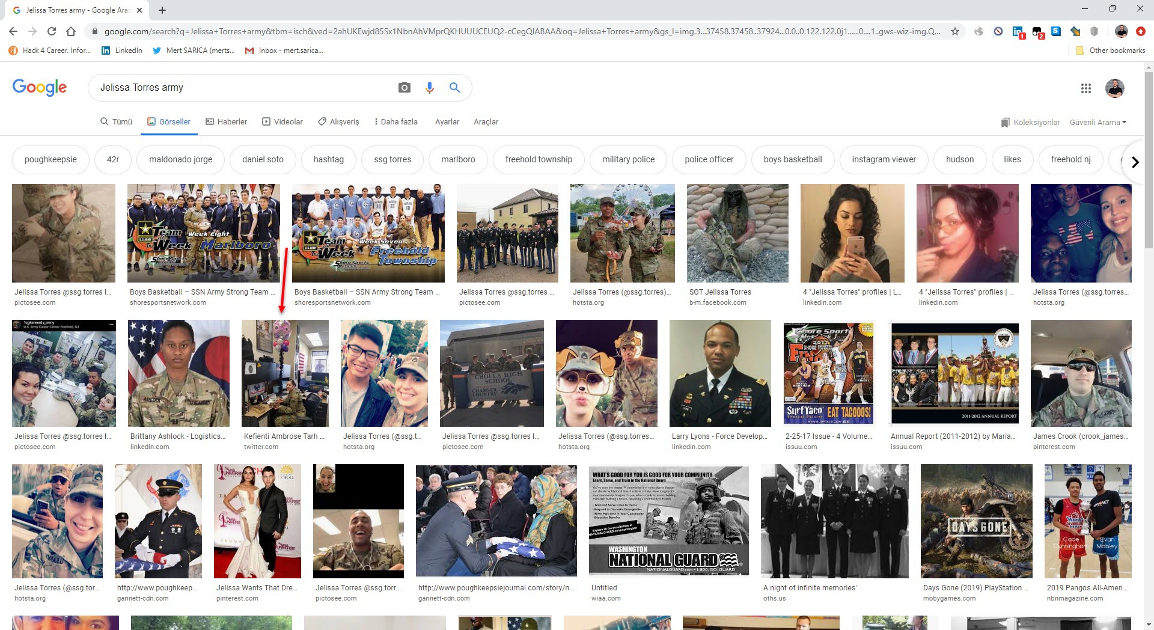This screenshot has height=630, width=1154.
Task: Open the Washington National Guard image
Action: click(669, 521)
